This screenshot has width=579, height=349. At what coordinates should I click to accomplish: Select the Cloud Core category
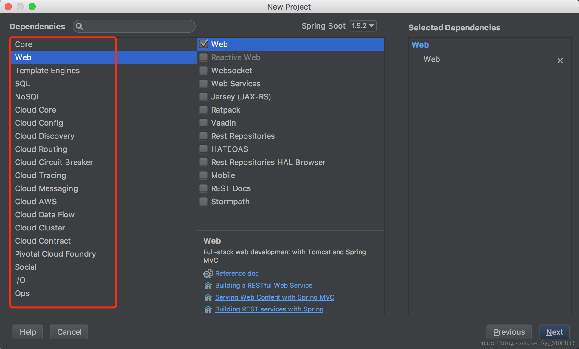(103, 110)
